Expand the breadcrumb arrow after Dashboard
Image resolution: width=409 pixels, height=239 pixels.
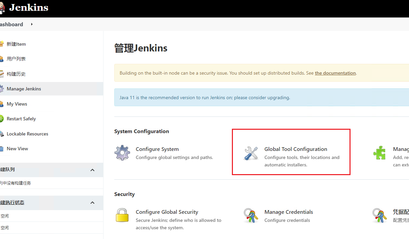[x=32, y=24]
